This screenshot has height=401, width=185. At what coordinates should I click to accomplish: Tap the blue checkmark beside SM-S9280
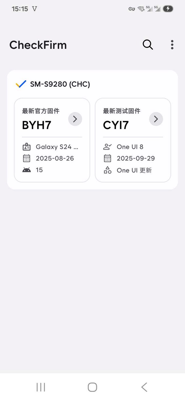21,84
